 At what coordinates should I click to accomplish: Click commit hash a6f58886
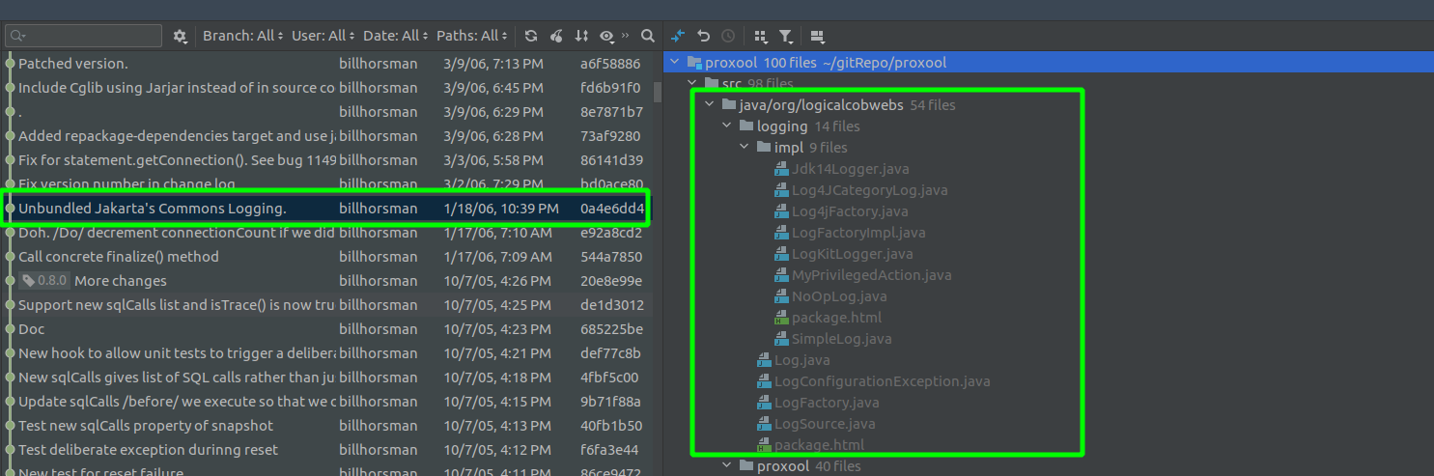(x=610, y=64)
